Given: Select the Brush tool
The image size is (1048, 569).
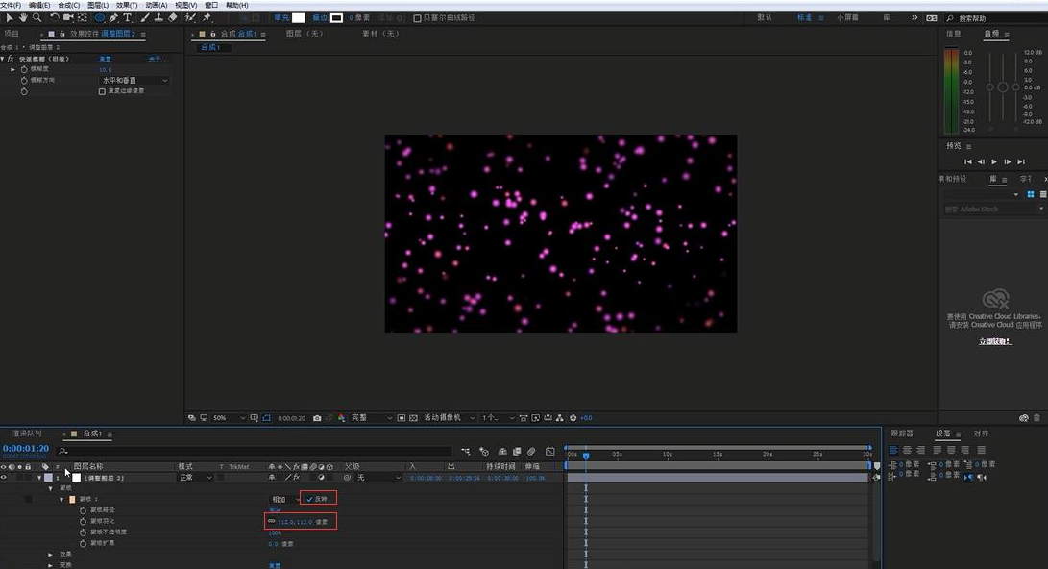Looking at the screenshot, I should (144, 18).
